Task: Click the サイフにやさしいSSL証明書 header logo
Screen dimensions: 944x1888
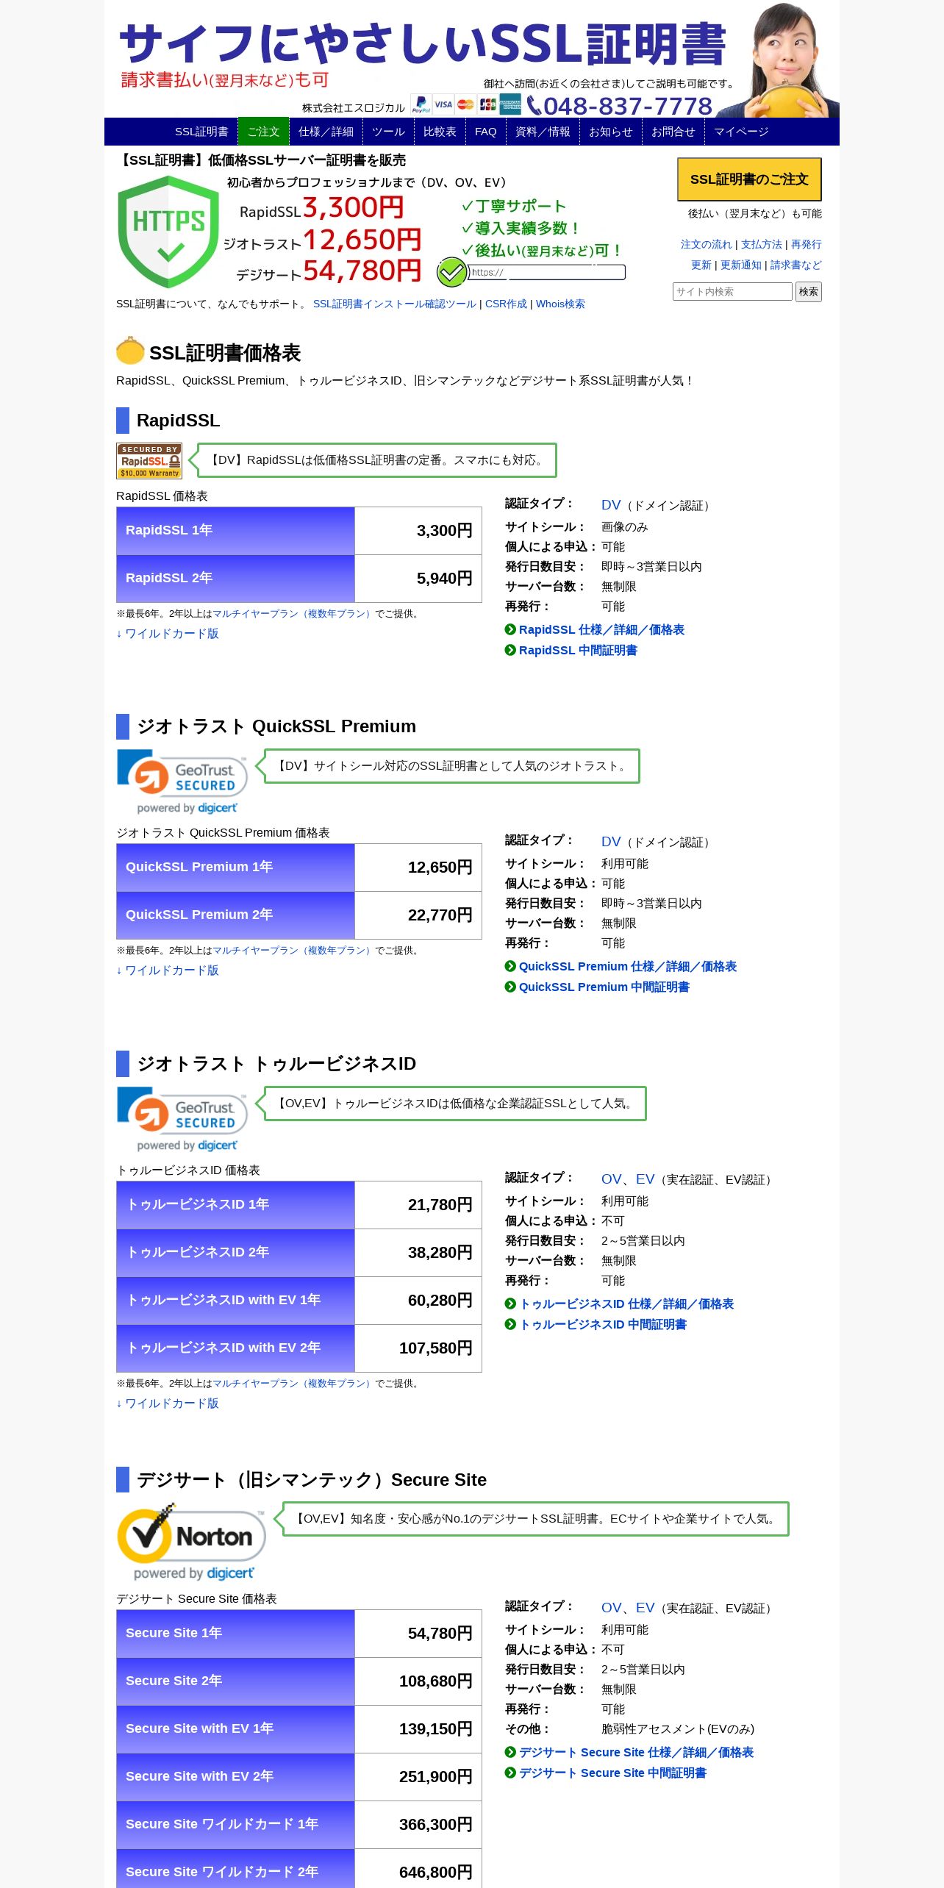Action: (423, 44)
